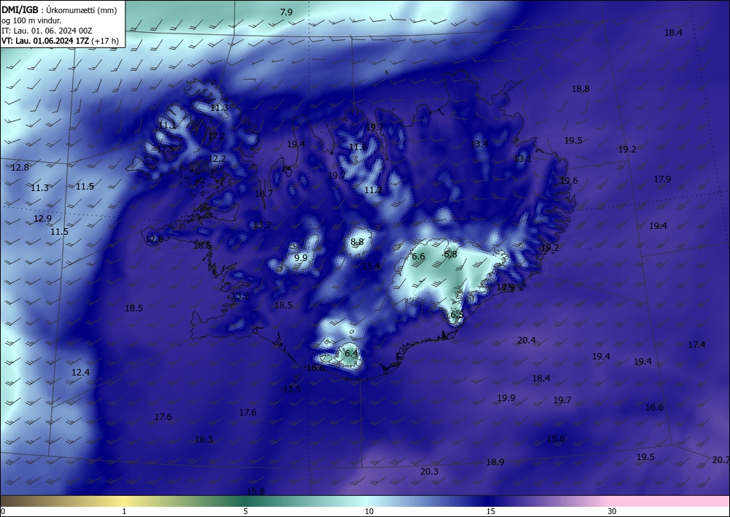Viewport: 730px width, 517px height.
Task: Click the colorbar label 30
Action: point(612,511)
